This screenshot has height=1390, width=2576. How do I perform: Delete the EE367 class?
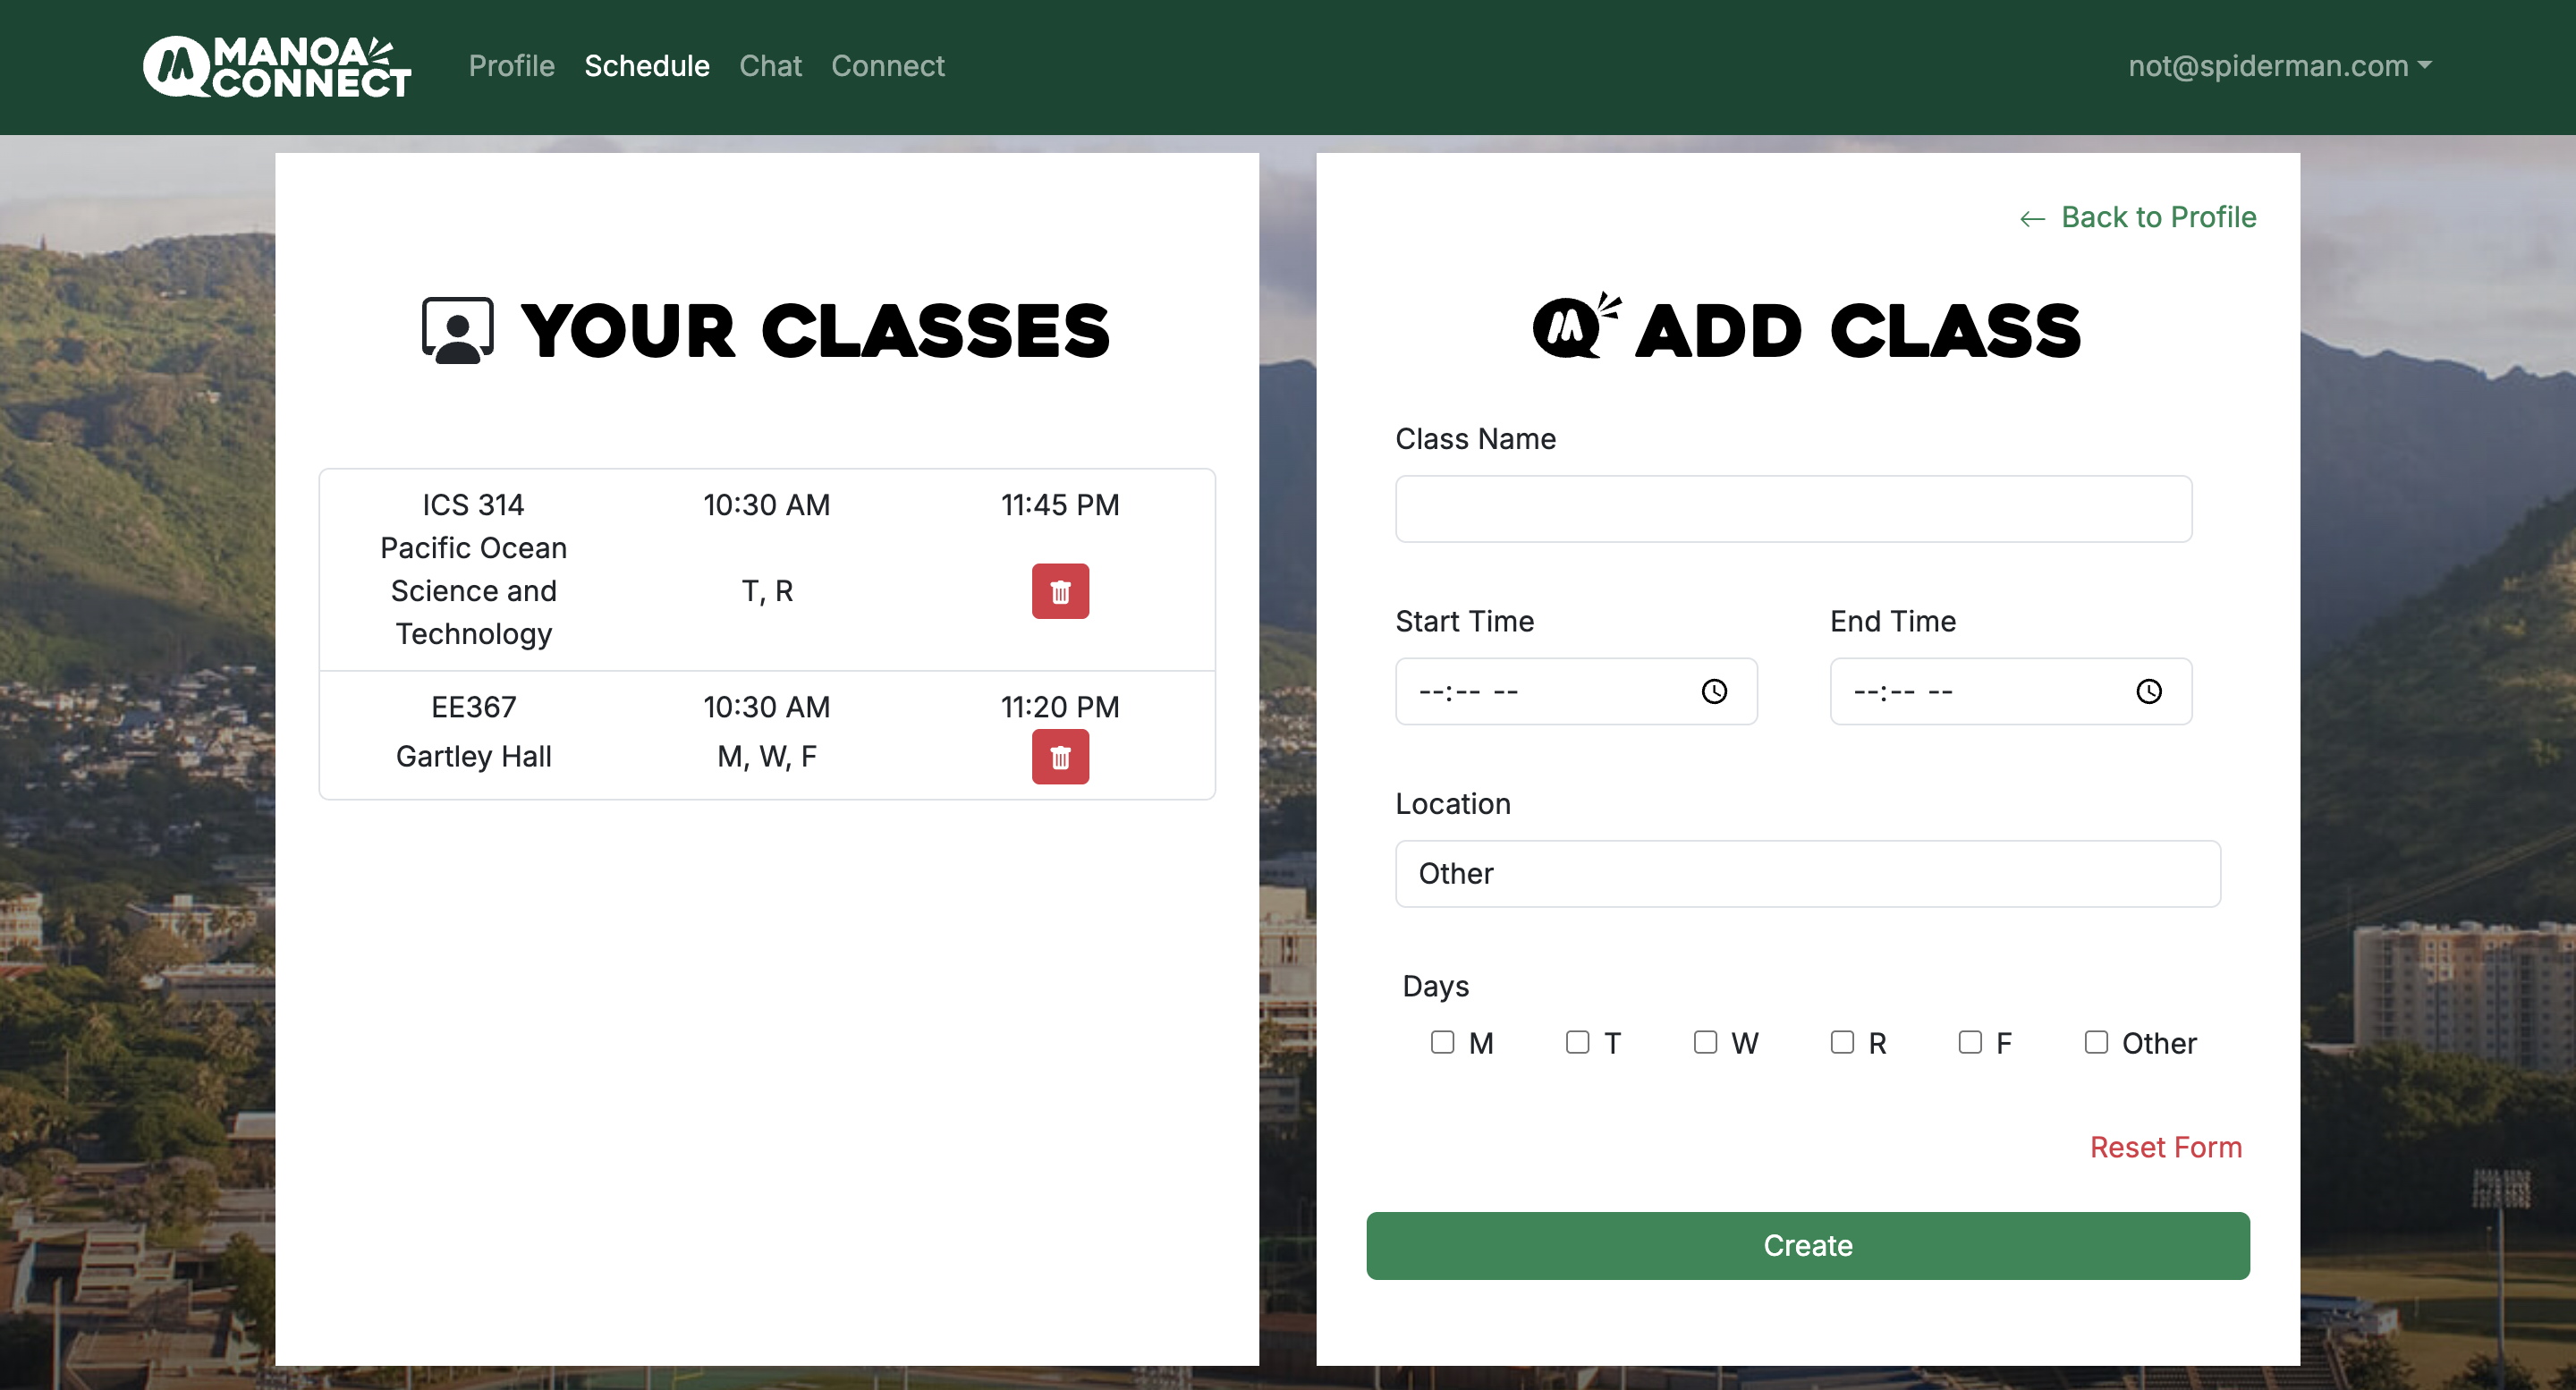click(x=1060, y=757)
